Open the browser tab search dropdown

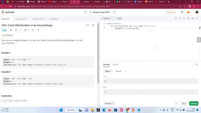click(x=180, y=2)
